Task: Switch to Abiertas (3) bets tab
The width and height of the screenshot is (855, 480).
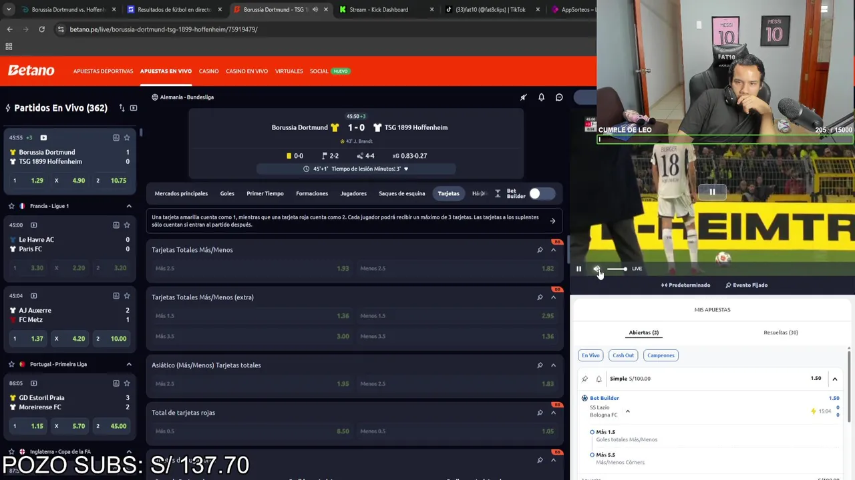Action: [643, 332]
